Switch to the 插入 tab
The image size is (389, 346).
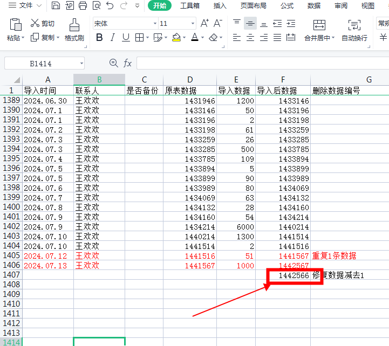coord(220,5)
